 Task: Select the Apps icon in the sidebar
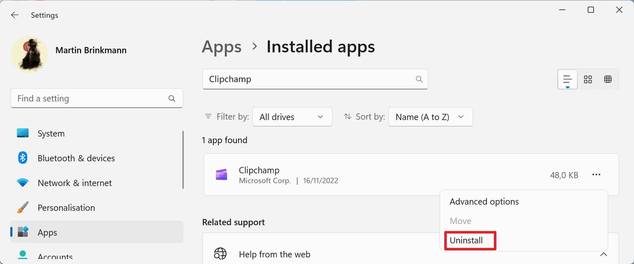[x=22, y=232]
